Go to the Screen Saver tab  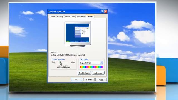pyautogui.click(x=70, y=17)
